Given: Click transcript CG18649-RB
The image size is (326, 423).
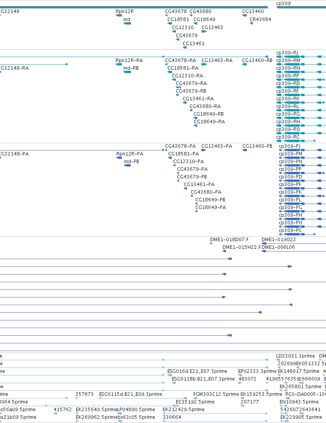Looking at the screenshot, I should [x=209, y=114].
